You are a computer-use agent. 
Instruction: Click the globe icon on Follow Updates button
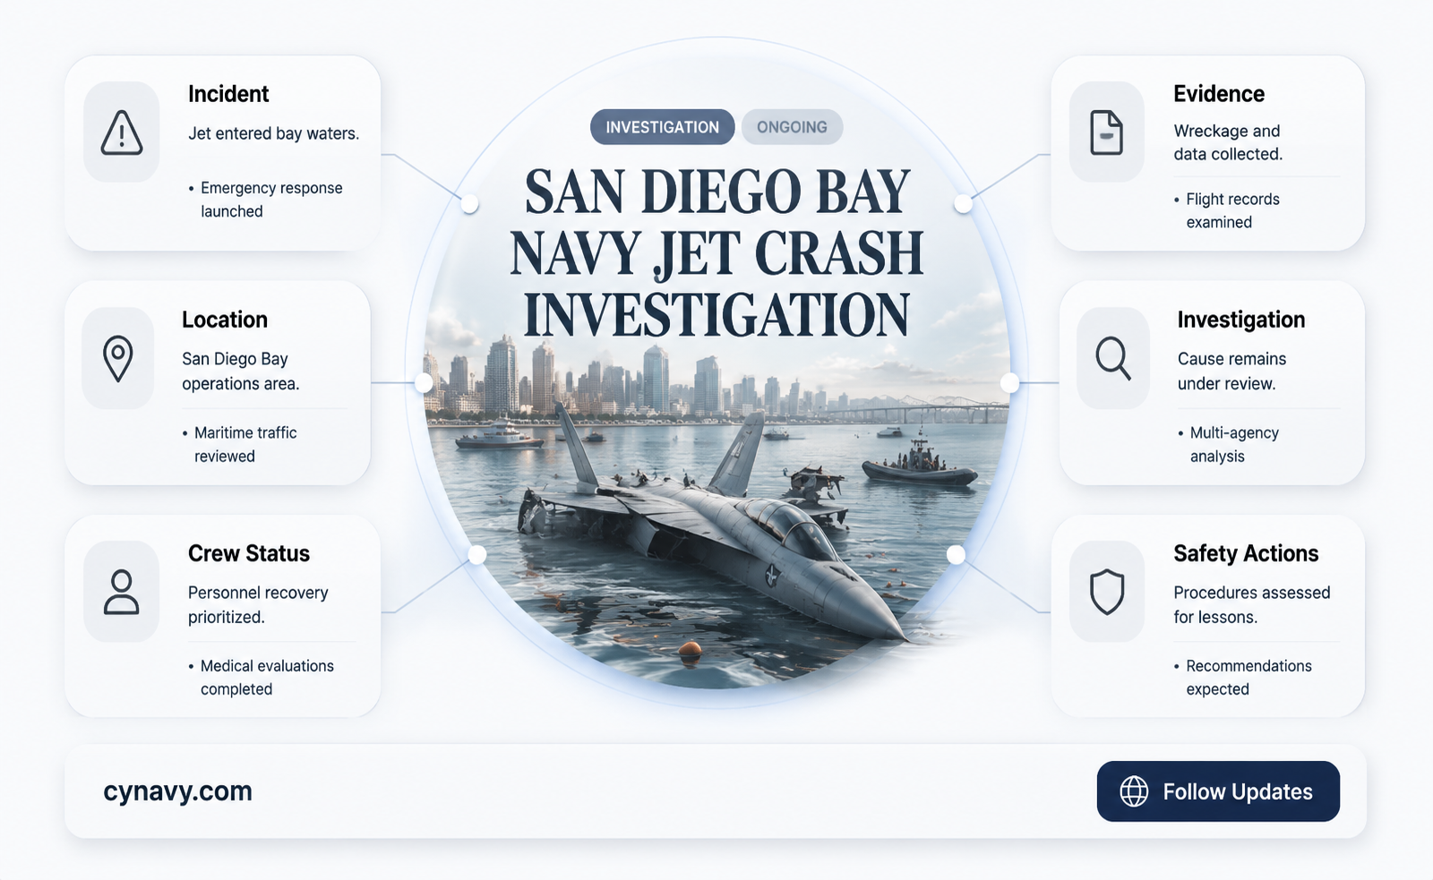[x=1134, y=791]
